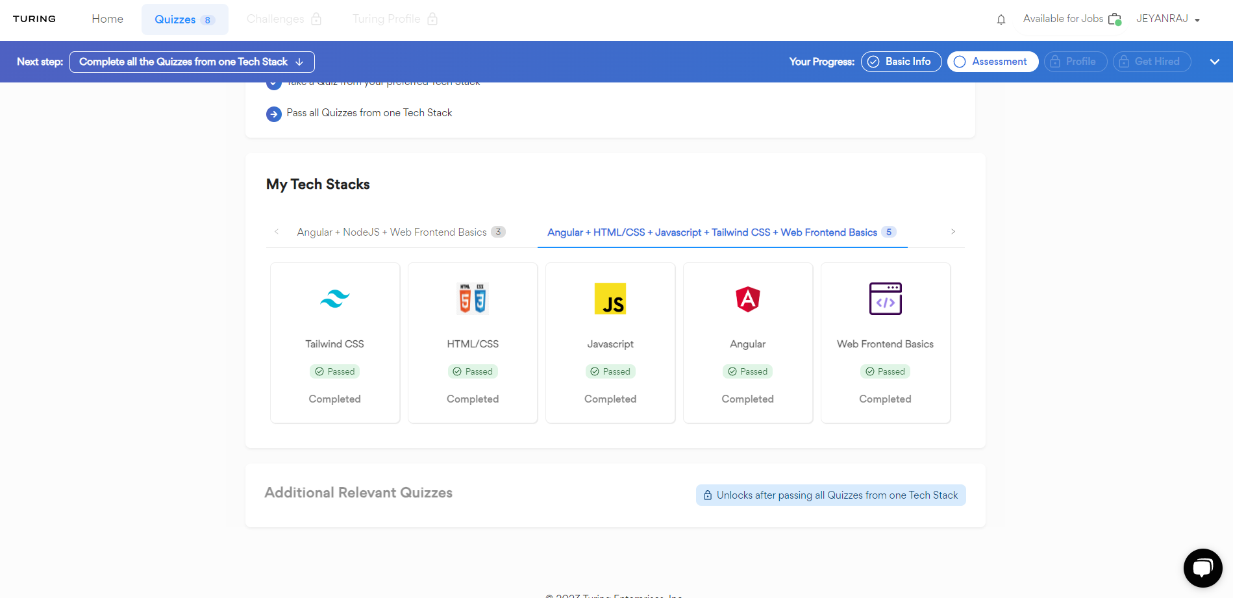Open the notifications bell
The height and width of the screenshot is (598, 1233).
click(1001, 19)
